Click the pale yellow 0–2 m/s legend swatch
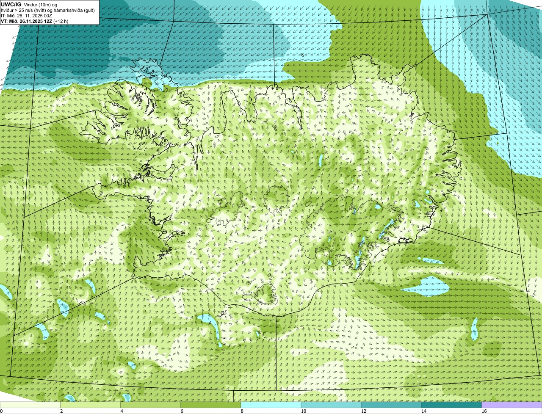This screenshot has width=542, height=414. [x=30, y=405]
